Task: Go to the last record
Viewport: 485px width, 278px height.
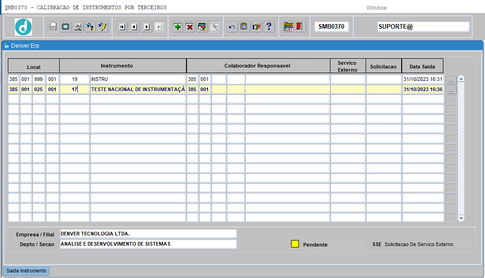Action: 159,27
